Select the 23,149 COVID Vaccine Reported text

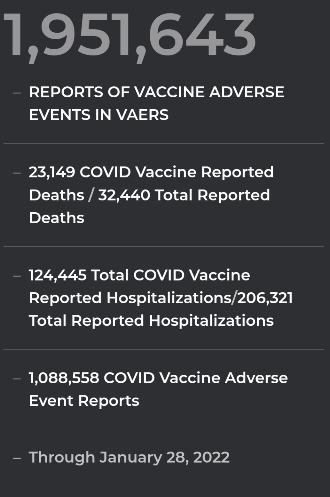click(x=151, y=172)
